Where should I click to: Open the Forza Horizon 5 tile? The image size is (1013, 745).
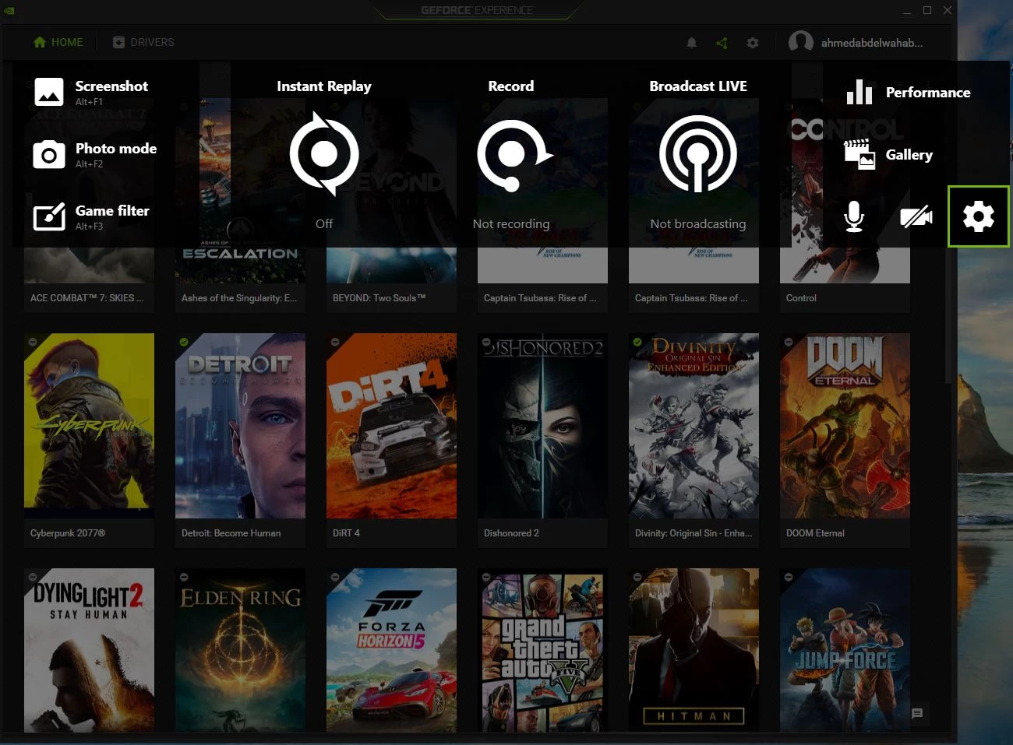391,650
